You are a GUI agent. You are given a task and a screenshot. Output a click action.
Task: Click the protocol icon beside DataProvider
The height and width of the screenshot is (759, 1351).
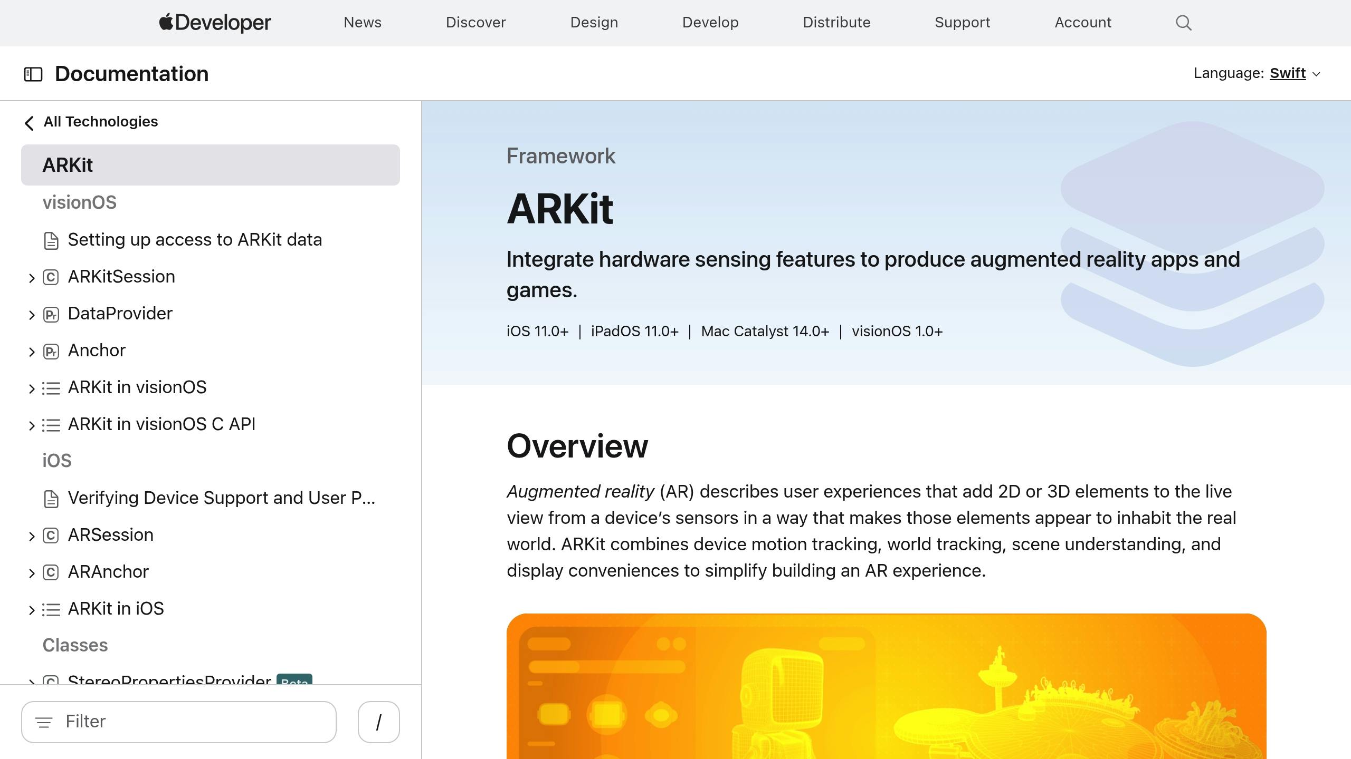[x=51, y=315]
